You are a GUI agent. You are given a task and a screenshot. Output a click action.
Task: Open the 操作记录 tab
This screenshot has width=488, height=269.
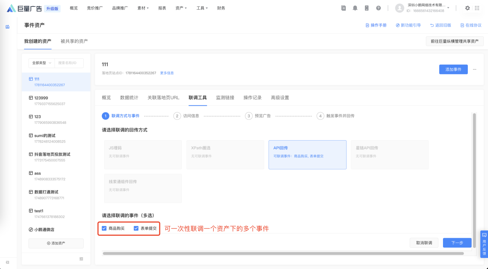[x=253, y=98]
